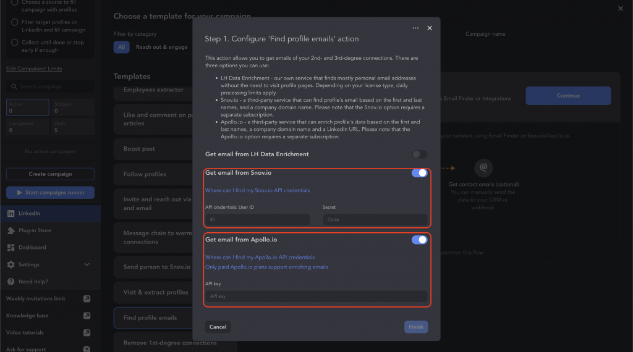Click the Settings gear icon

pyautogui.click(x=11, y=264)
